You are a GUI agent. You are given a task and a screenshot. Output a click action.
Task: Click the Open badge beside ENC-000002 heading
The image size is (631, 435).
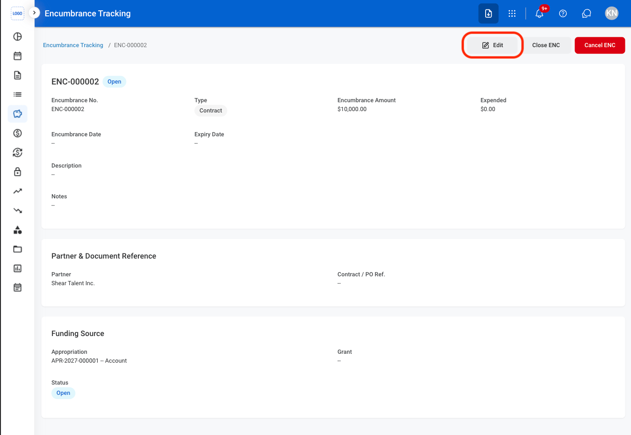114,82
